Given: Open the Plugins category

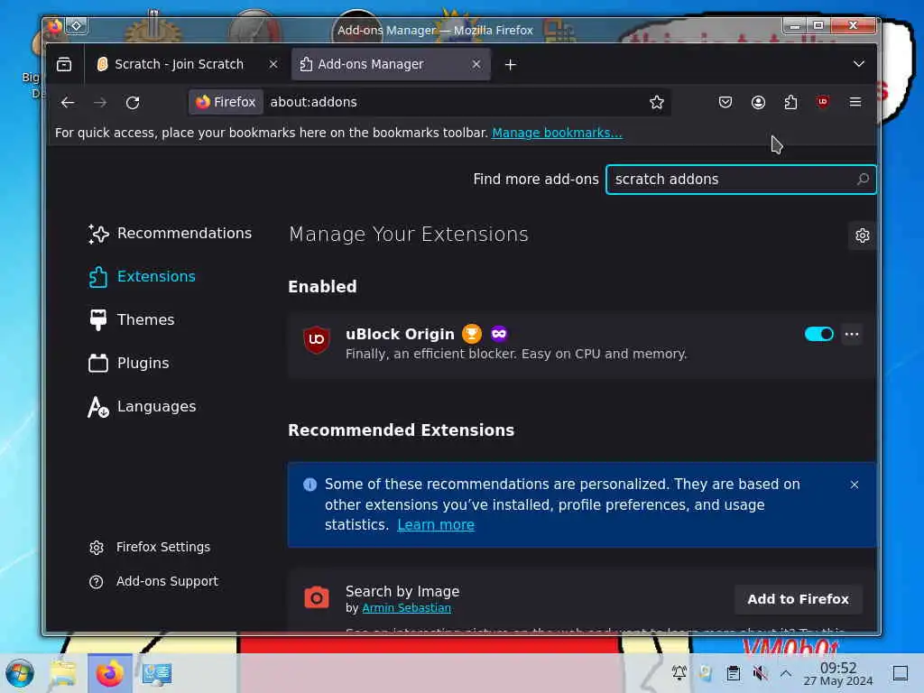Looking at the screenshot, I should click(x=128, y=363).
